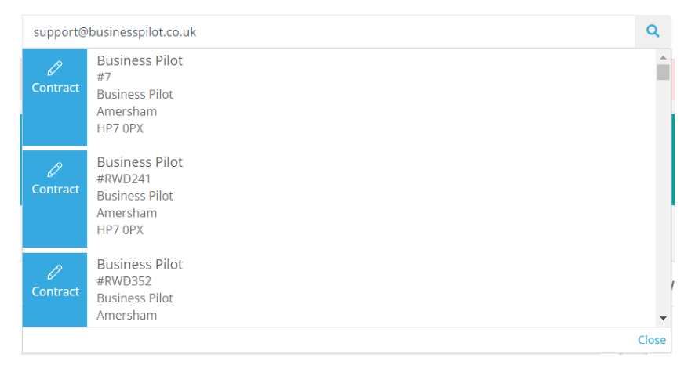Click pencil icon on contract #RWD241
Screen dimensions: 695x365
pyautogui.click(x=55, y=170)
